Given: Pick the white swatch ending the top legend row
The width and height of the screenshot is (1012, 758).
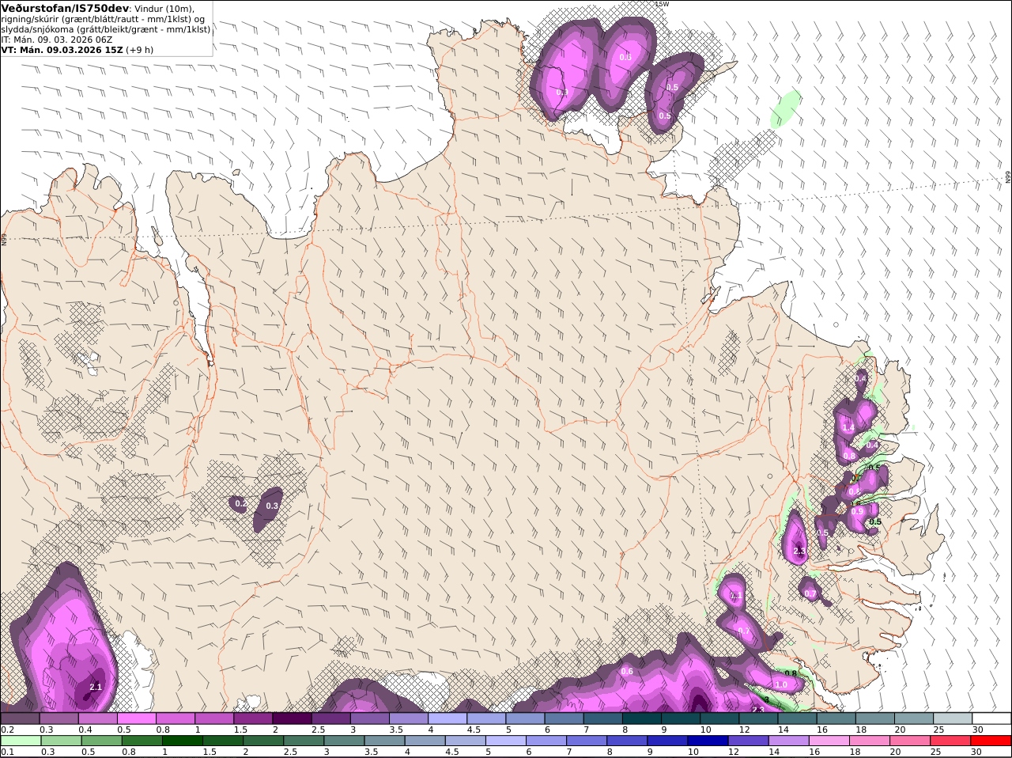Looking at the screenshot, I should pos(991,718).
